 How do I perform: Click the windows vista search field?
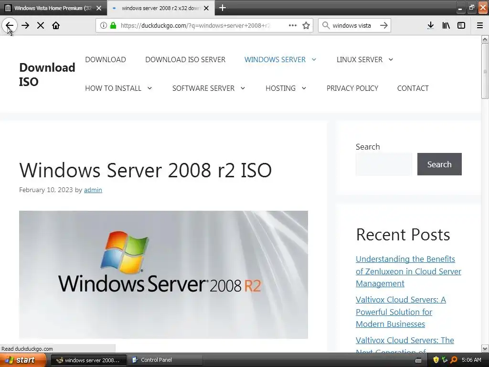tap(354, 26)
